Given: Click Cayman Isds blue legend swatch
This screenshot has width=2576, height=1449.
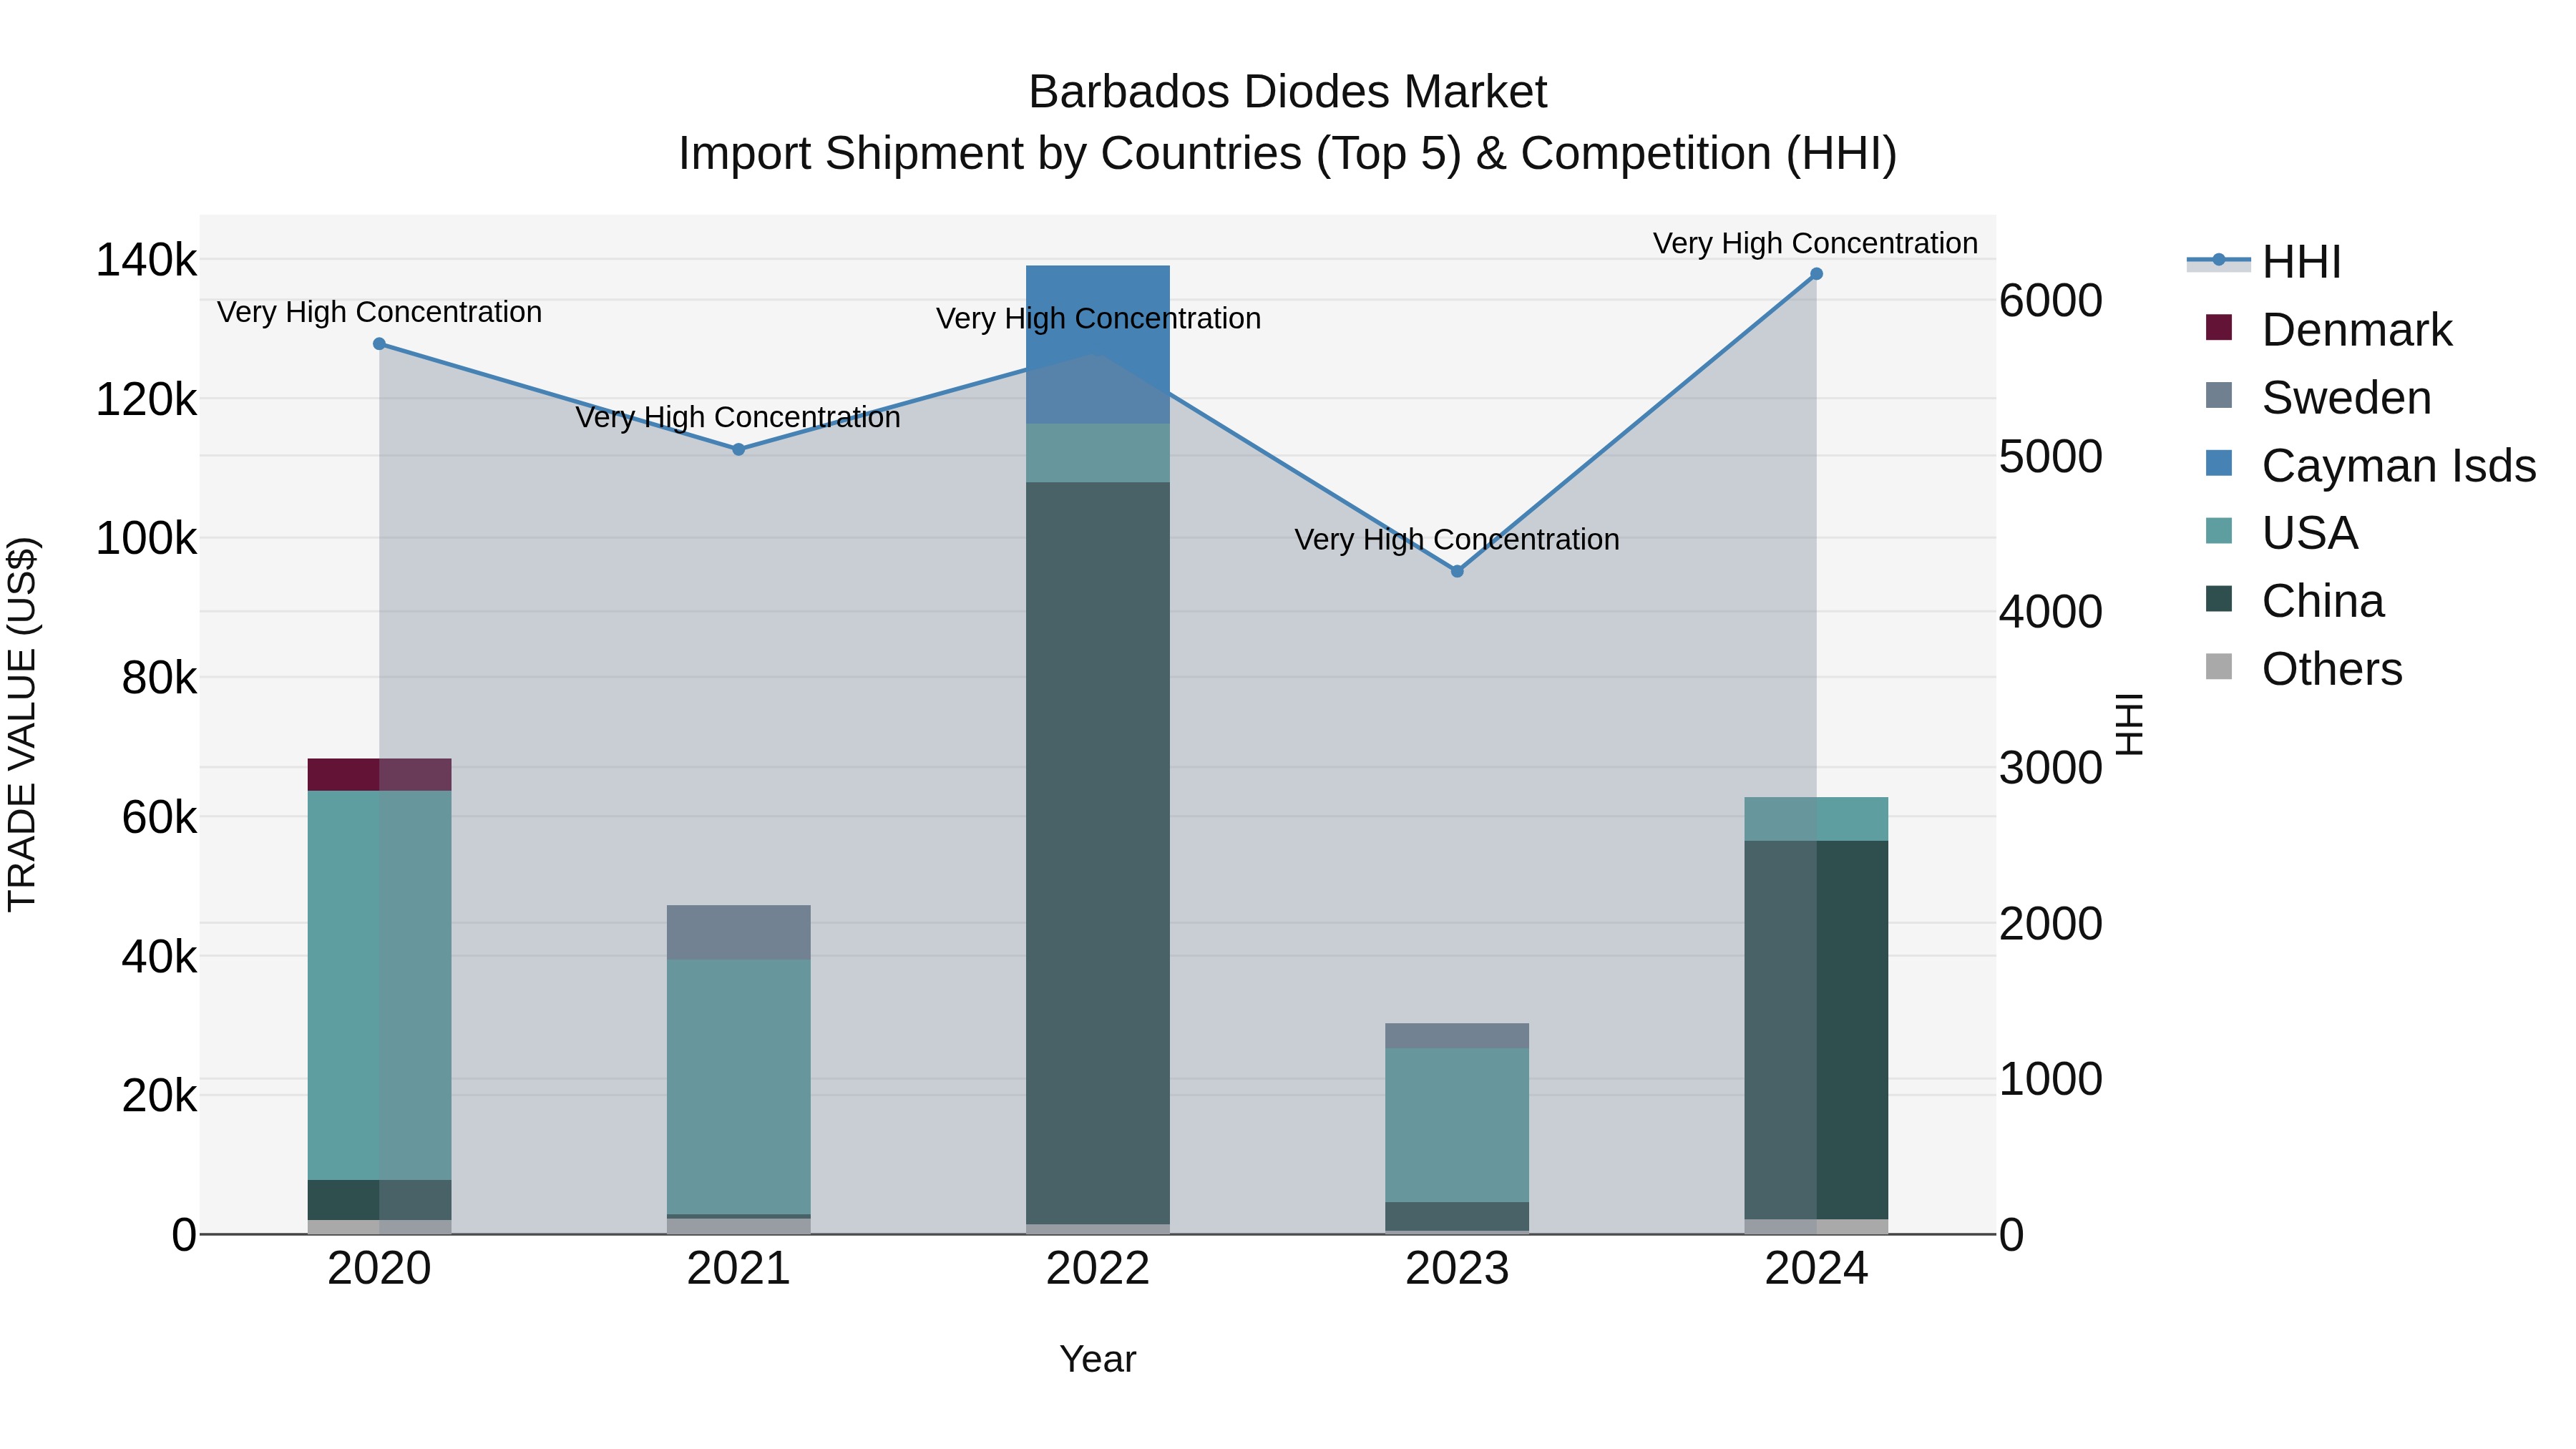Looking at the screenshot, I should (2218, 463).
